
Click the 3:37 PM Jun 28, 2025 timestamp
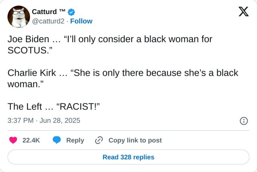(44, 120)
